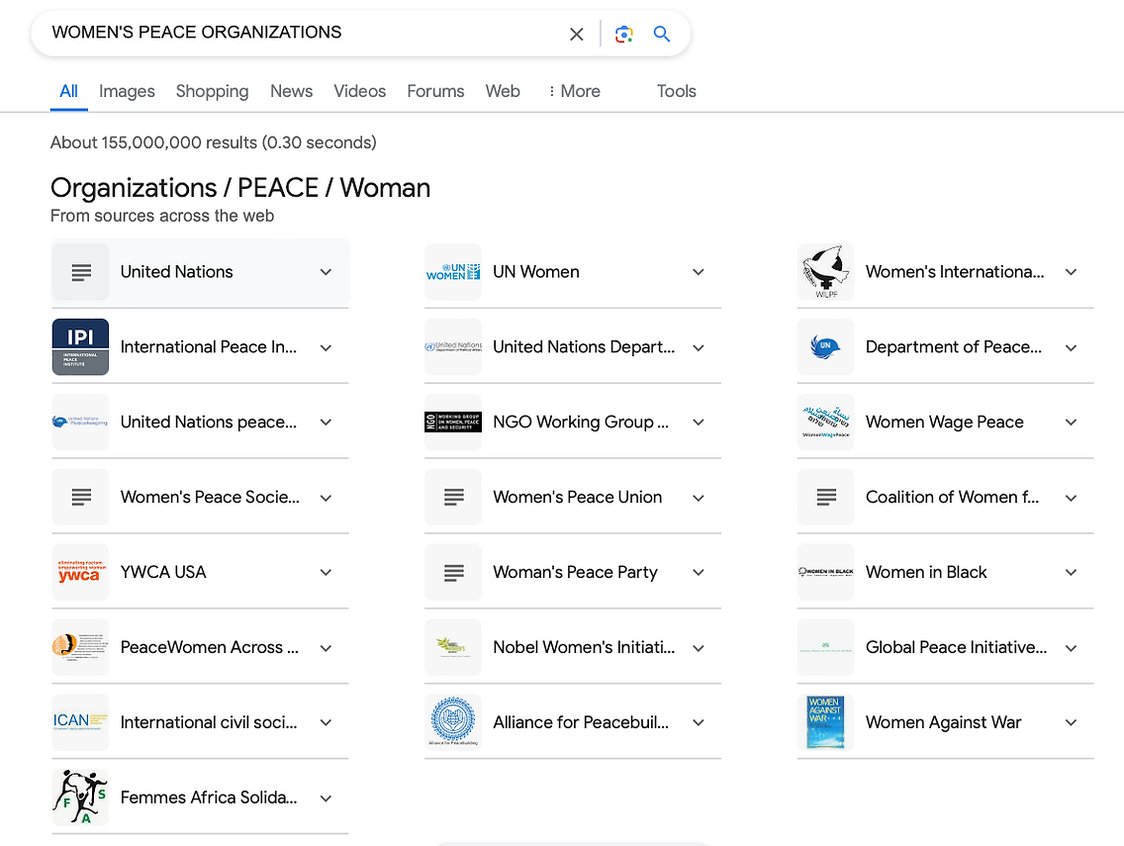The width and height of the screenshot is (1124, 846).
Task: Click the Women in Black logo
Action: coord(826,572)
